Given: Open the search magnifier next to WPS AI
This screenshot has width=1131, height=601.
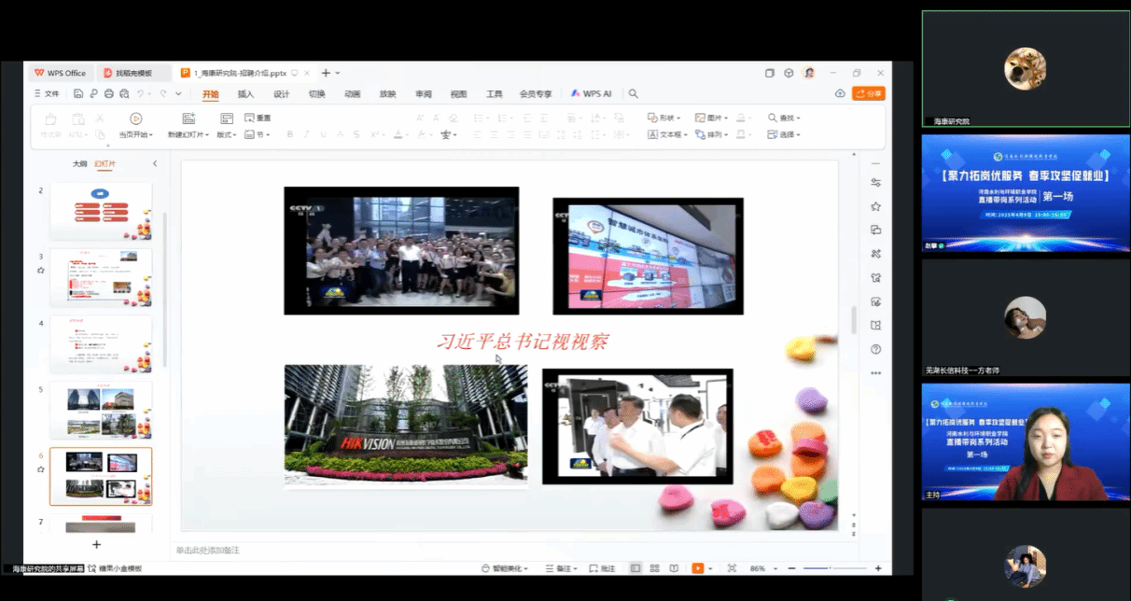Looking at the screenshot, I should coord(633,93).
